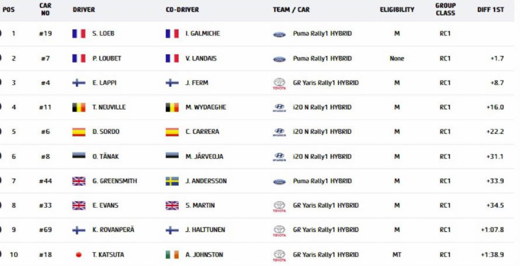
Task: Sort by the DIFF 1ST column header
Action: click(490, 10)
